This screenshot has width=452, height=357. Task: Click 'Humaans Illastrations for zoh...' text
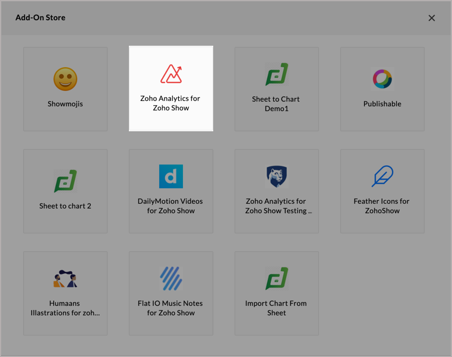(x=65, y=308)
